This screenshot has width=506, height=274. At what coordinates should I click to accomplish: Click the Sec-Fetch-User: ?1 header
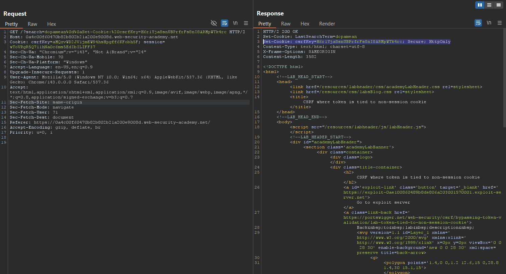34,112
